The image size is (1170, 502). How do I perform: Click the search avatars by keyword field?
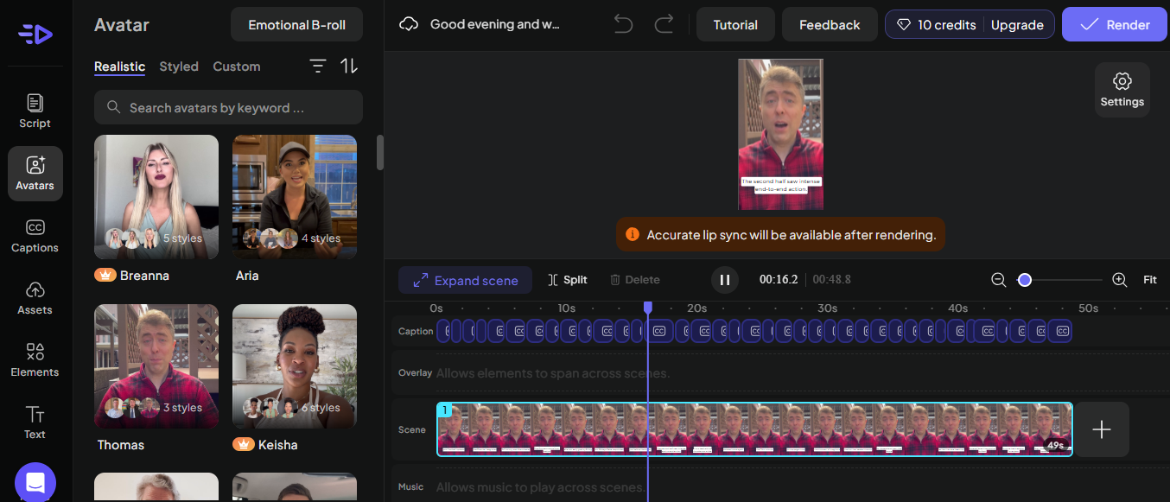[x=228, y=108]
